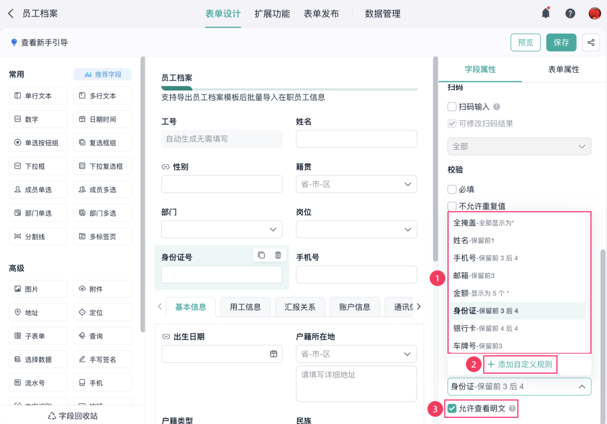Click the back arrow beside 员工档案
The height and width of the screenshot is (424, 607).
click(11, 13)
